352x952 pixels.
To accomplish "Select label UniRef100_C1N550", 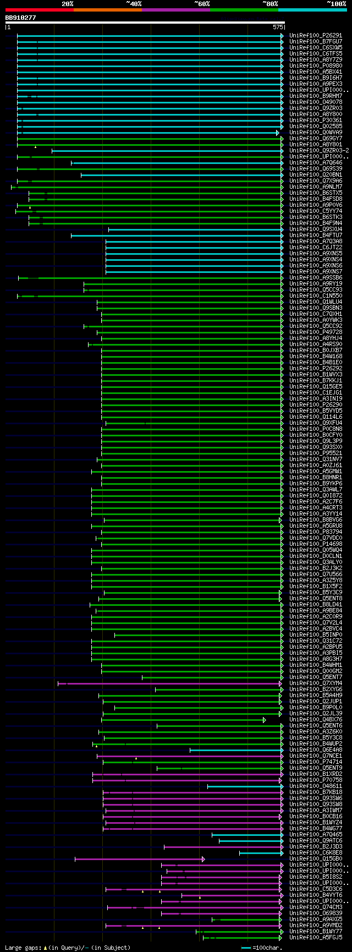I will tap(316, 296).
